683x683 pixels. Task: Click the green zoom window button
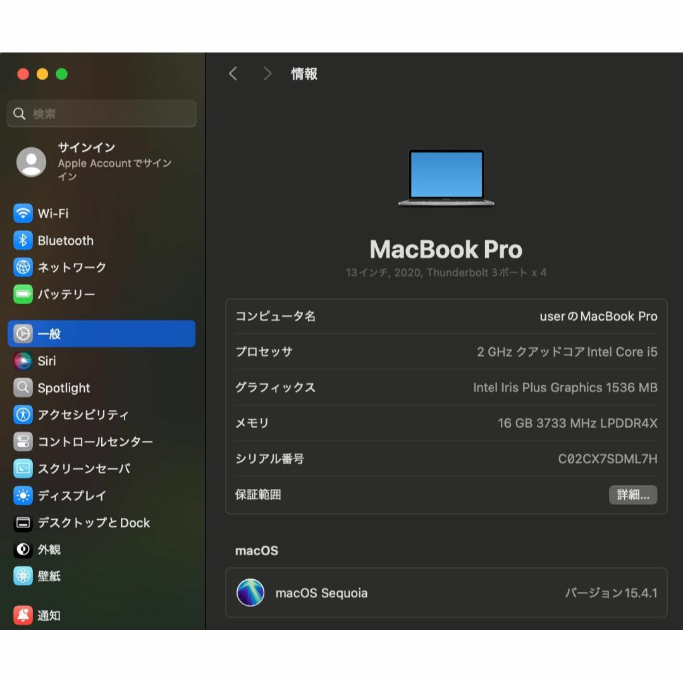pyautogui.click(x=62, y=74)
